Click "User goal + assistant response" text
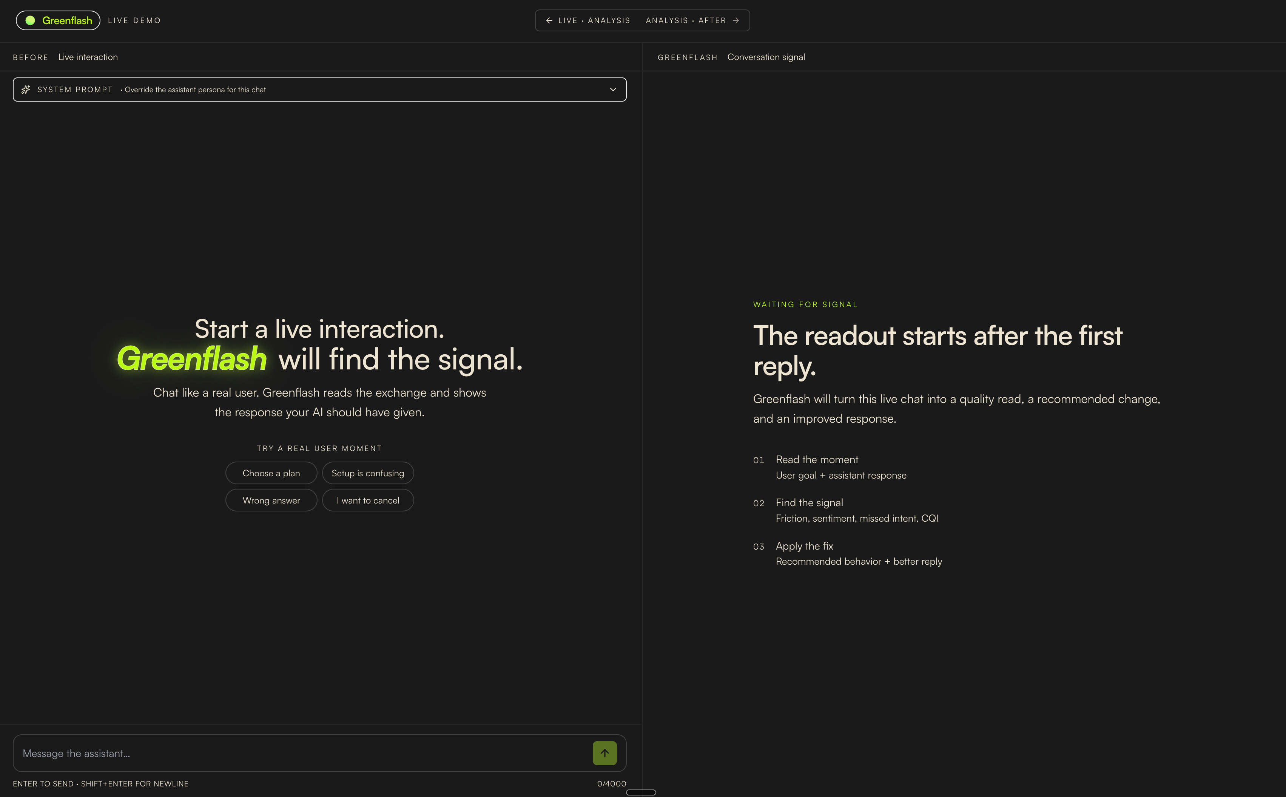The height and width of the screenshot is (797, 1286). pos(841,476)
